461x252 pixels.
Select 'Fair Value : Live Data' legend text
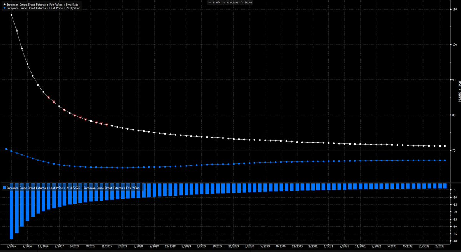[63, 5]
